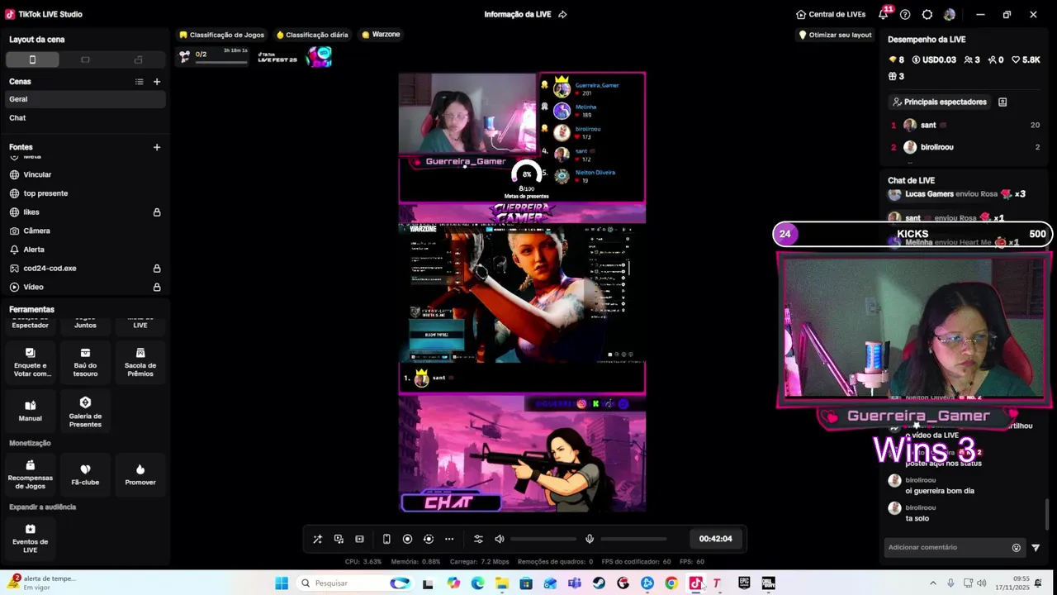Open Google Chrome from the taskbar
This screenshot has height=595, width=1057.
coord(671,583)
